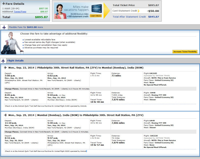Click the 9:37 a.m. arrival time
The width and height of the screenshot is (200, 159).
[x=53, y=138]
